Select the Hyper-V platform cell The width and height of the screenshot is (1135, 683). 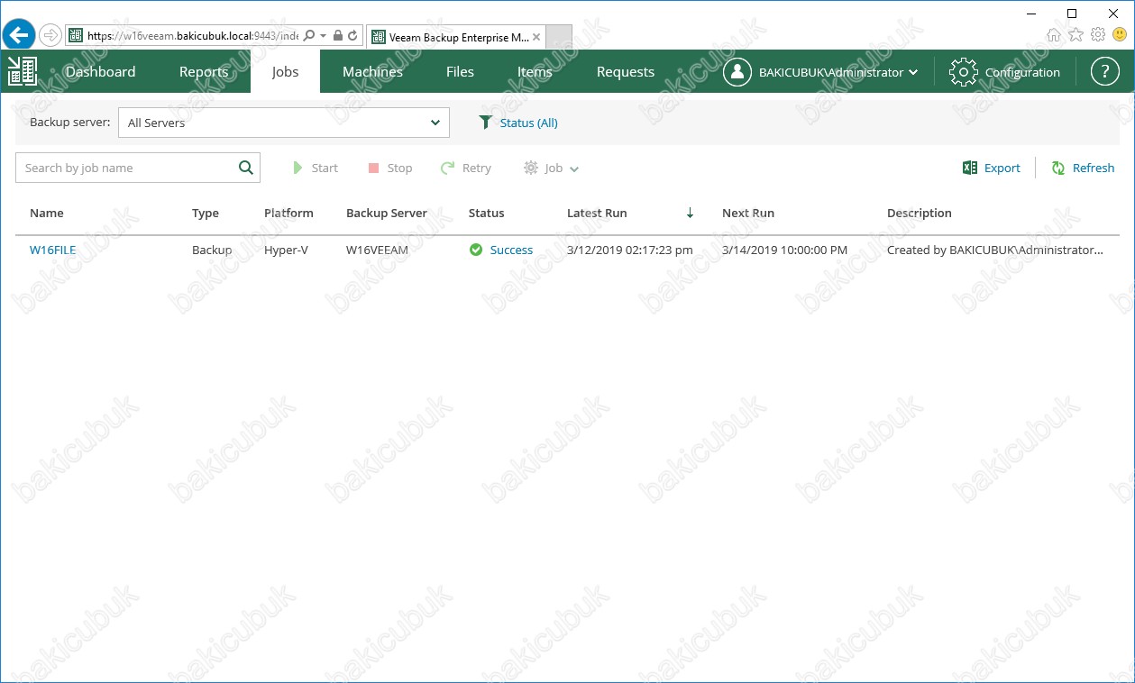click(286, 250)
